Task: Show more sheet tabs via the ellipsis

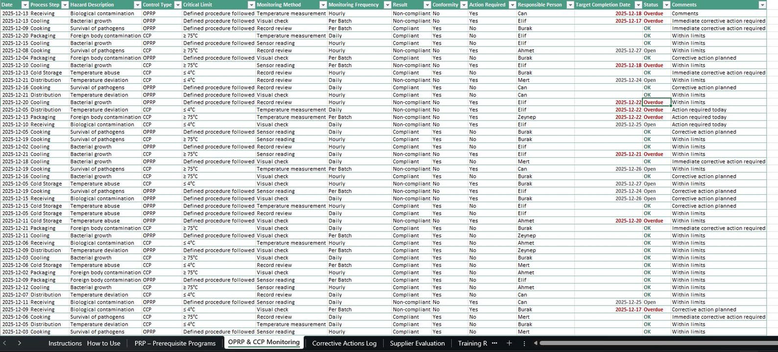Action: [x=494, y=343]
